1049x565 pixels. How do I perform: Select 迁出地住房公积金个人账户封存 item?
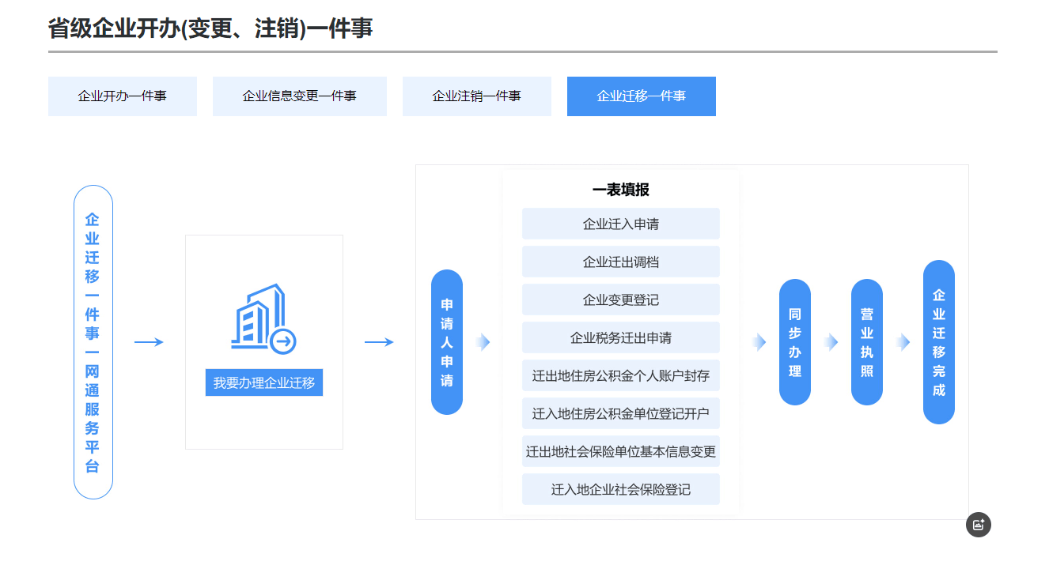click(621, 375)
